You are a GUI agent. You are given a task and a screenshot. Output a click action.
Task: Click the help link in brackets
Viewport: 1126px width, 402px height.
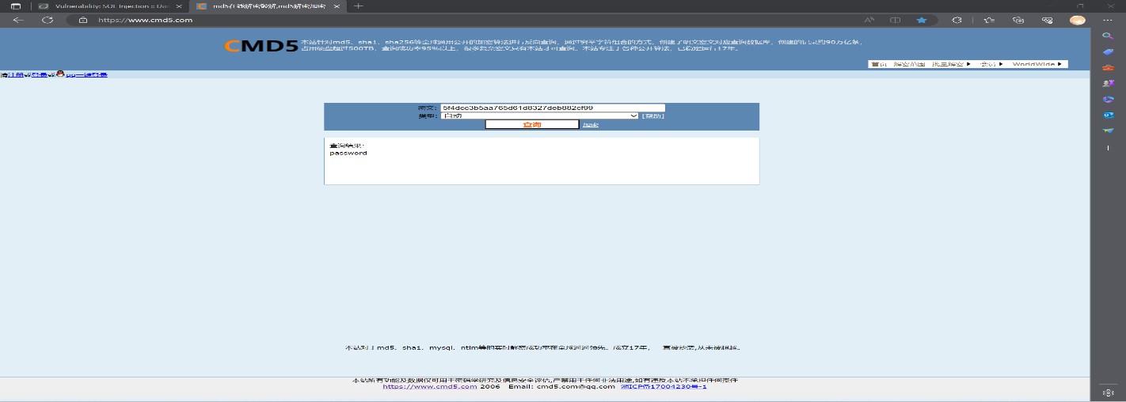coord(653,116)
